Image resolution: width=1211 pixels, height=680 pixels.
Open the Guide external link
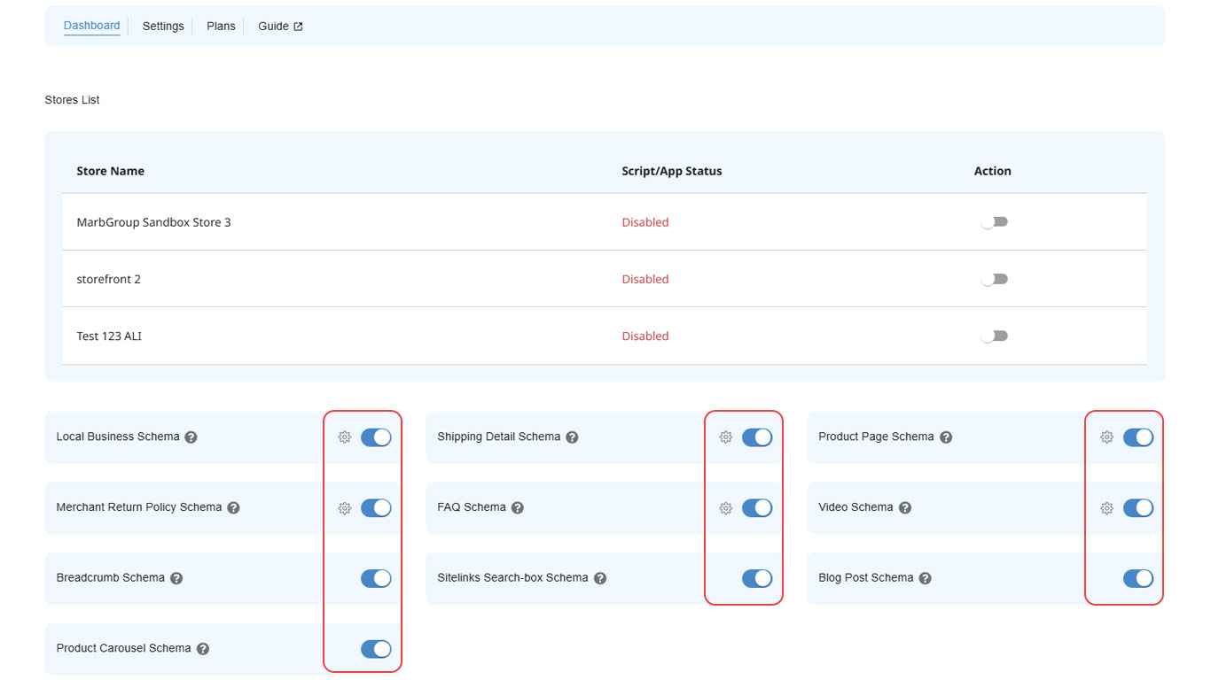[x=280, y=27]
